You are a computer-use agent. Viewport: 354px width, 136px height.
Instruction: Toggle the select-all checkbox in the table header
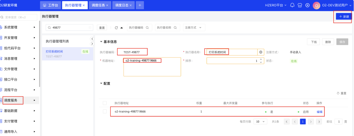(105, 103)
